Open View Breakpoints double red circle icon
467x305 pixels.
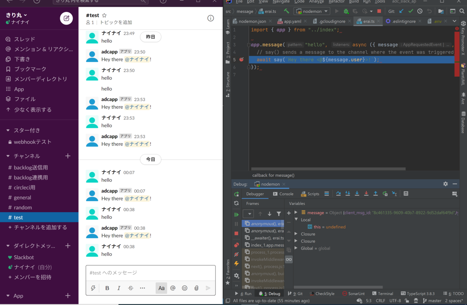[x=236, y=245]
